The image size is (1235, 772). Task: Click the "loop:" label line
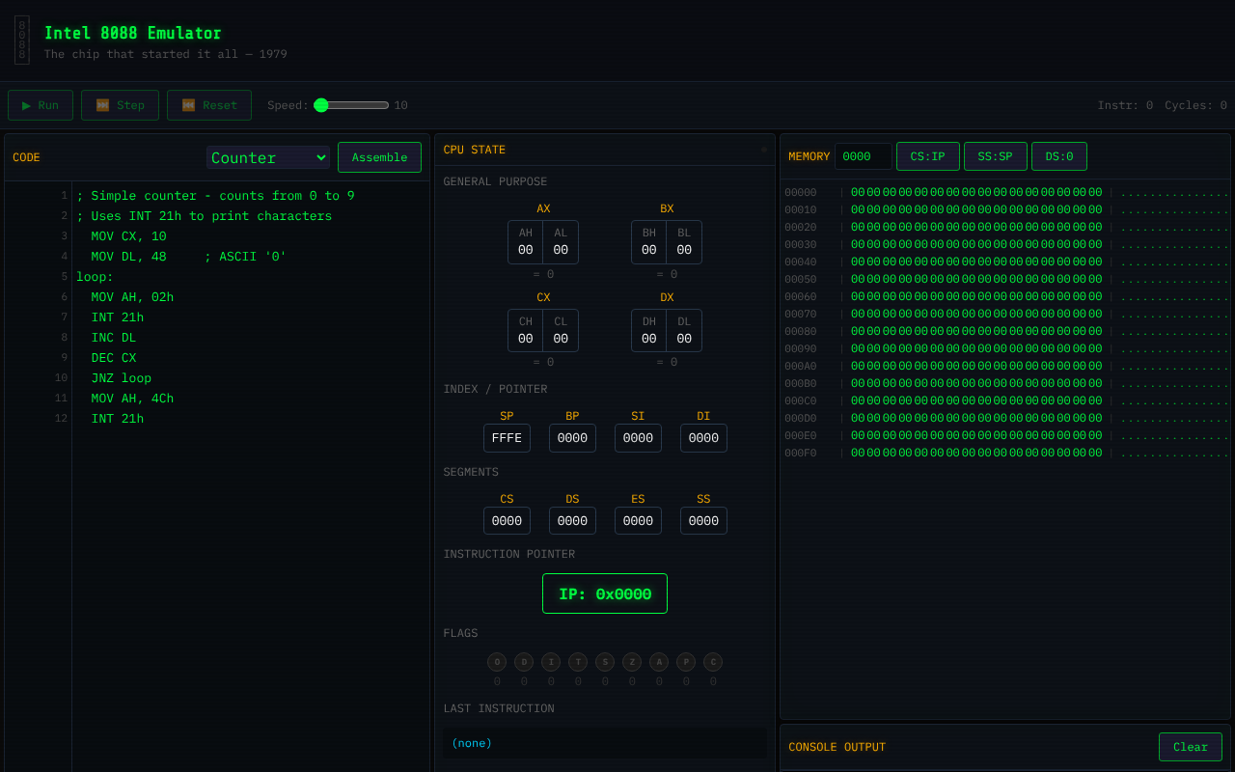(96, 277)
